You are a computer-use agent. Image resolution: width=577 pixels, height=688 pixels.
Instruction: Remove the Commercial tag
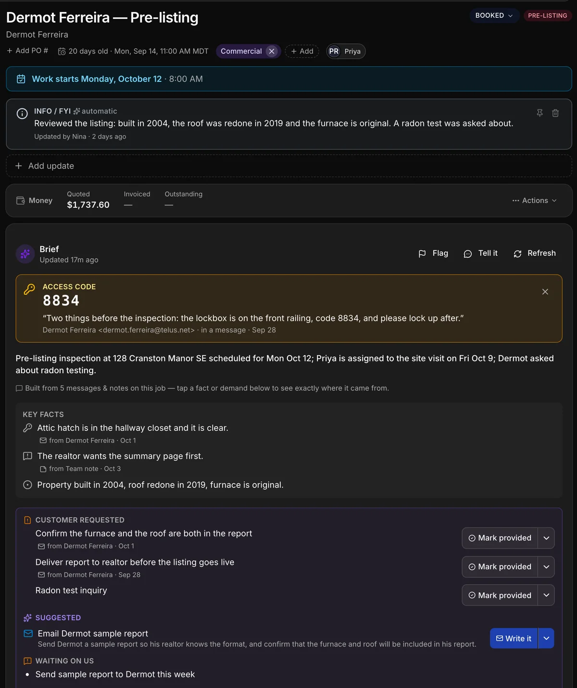272,51
